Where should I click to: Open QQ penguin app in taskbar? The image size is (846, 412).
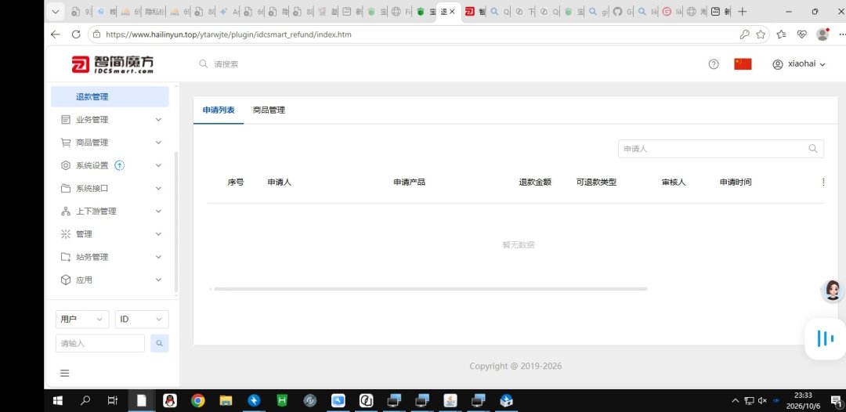[x=170, y=401]
